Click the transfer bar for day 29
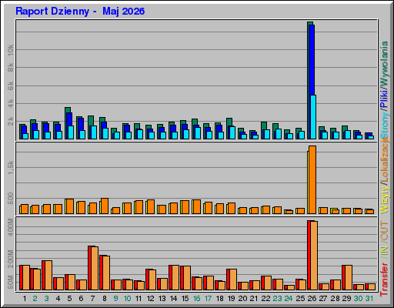 coord(347,278)
